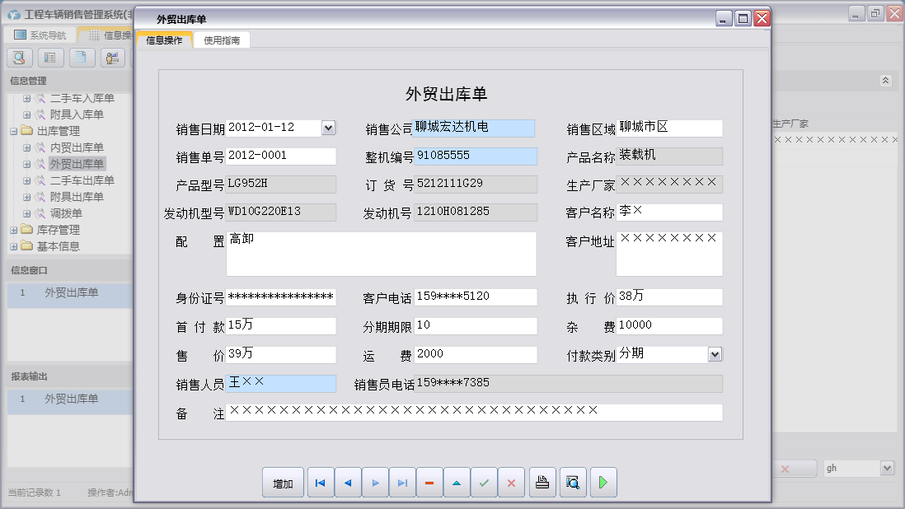The image size is (905, 509).
Task: Cancel edits with the red X icon
Action: pyautogui.click(x=511, y=483)
